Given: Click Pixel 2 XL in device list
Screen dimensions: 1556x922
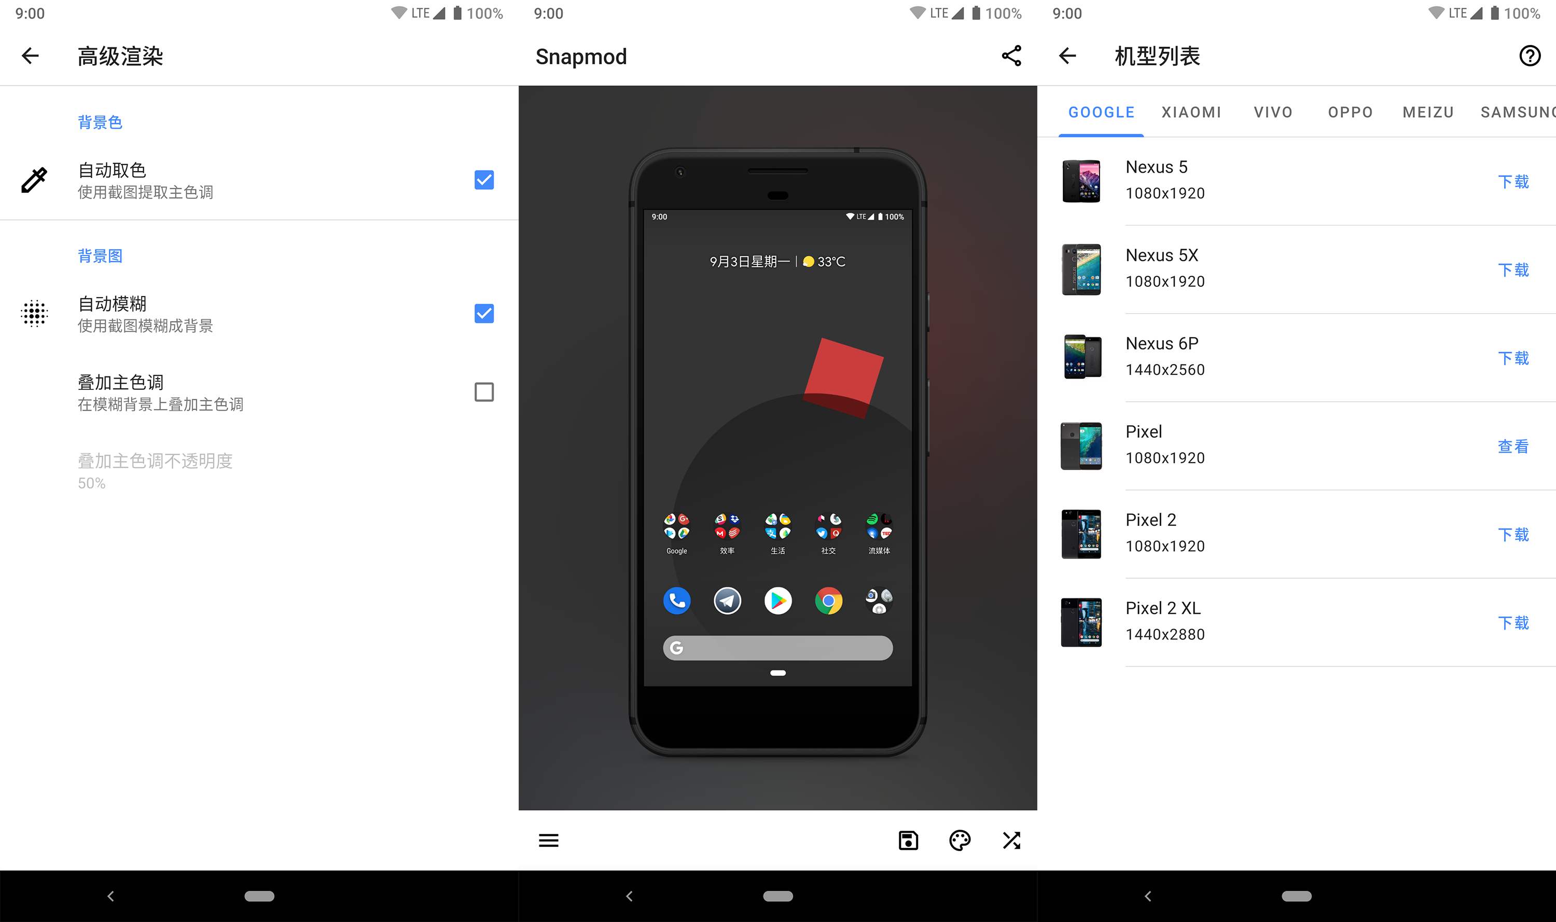Looking at the screenshot, I should pos(1162,620).
